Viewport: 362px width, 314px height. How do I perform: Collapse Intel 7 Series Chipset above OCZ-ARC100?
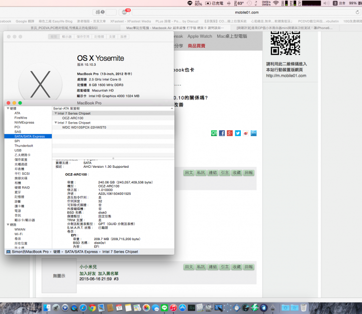56,113
